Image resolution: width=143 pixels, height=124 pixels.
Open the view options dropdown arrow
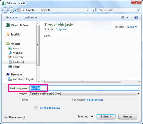click(x=127, y=17)
